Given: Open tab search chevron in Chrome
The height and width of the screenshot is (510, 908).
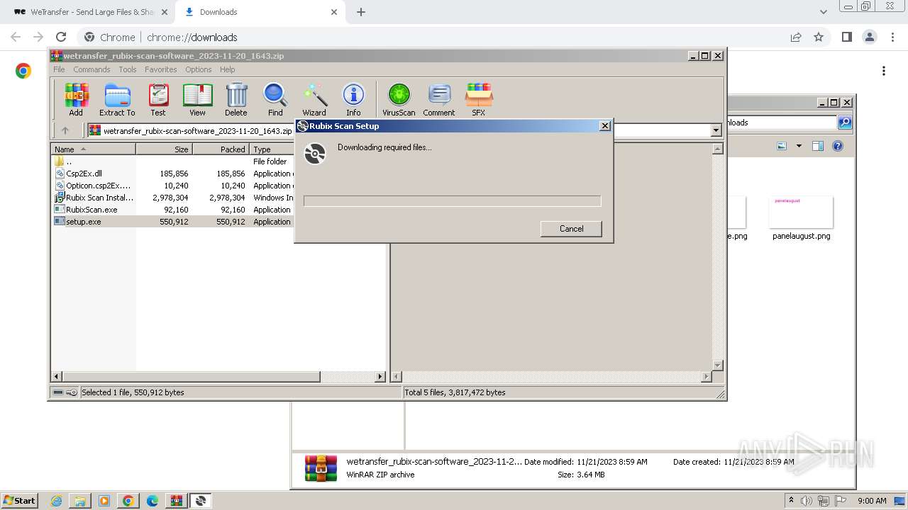Looking at the screenshot, I should tap(823, 12).
